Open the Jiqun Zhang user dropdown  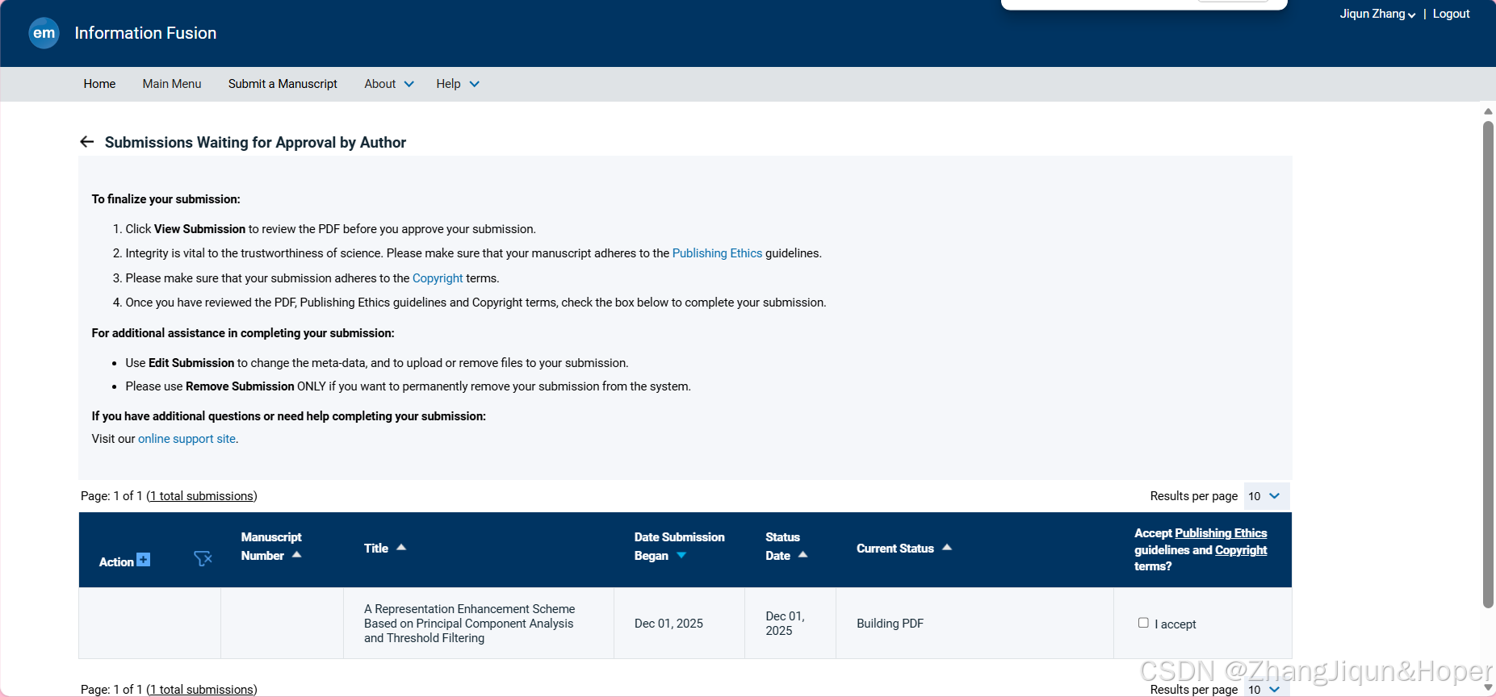pos(1377,14)
